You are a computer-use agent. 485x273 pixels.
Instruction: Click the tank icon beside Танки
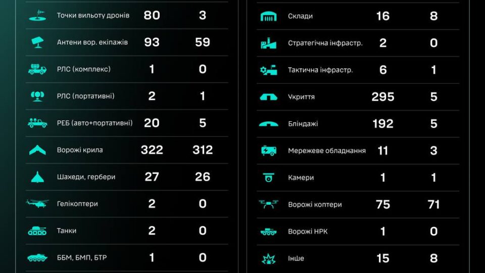pos(37,231)
